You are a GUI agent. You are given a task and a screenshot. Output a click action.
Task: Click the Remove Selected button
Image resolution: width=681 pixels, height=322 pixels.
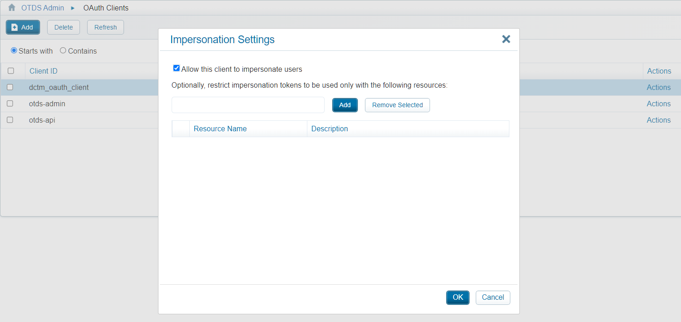point(397,105)
